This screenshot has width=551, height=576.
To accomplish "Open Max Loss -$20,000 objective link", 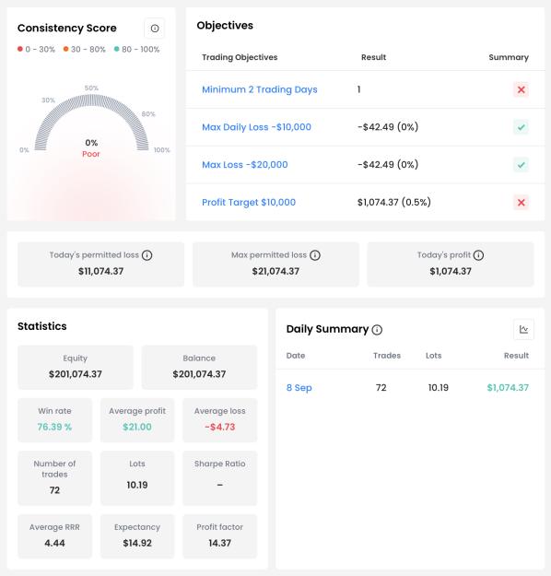I will coord(245,165).
